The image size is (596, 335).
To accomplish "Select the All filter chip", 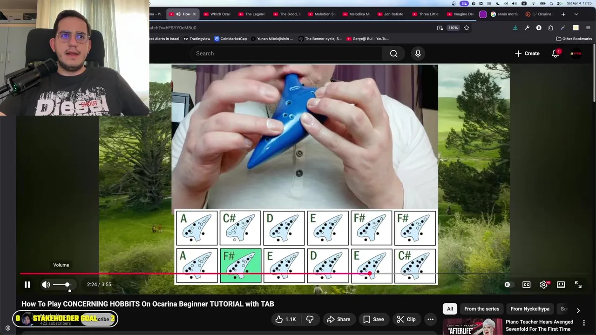I will pos(450,309).
